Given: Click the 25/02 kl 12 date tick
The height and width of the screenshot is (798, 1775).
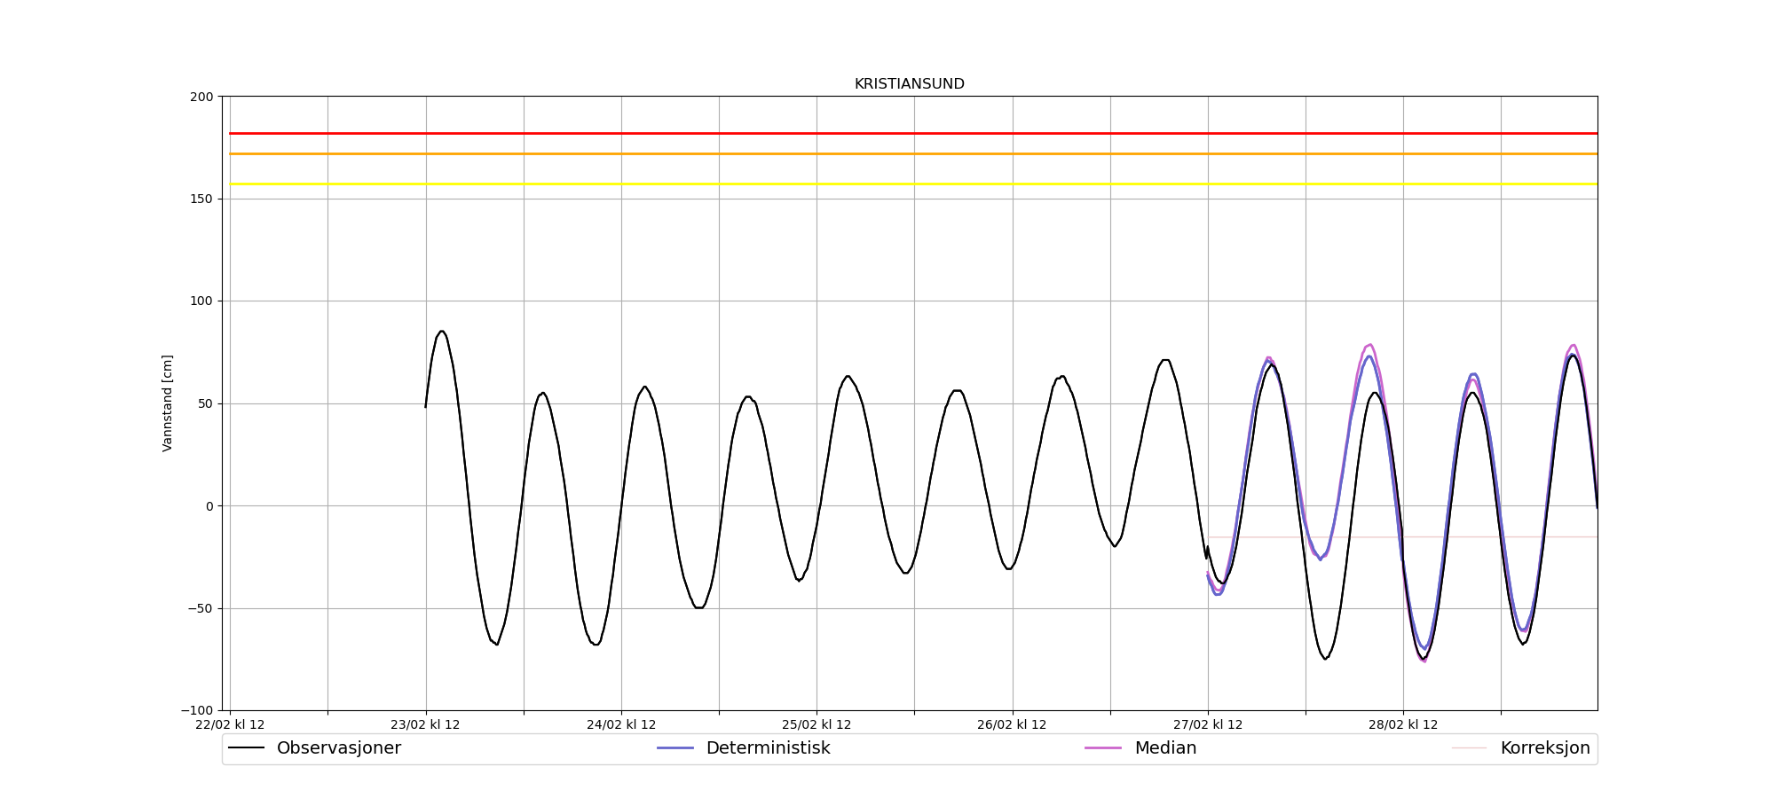Looking at the screenshot, I should coord(816,724).
